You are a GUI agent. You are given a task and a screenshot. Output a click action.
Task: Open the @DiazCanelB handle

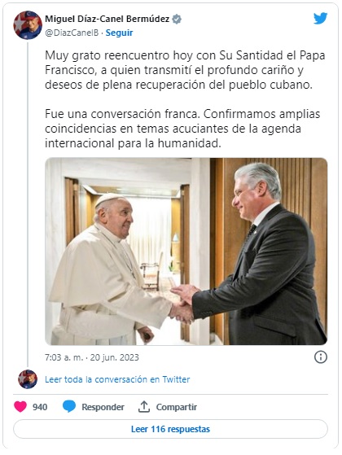(72, 33)
